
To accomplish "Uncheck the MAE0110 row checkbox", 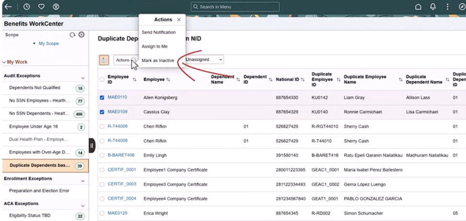I will 102,98.
